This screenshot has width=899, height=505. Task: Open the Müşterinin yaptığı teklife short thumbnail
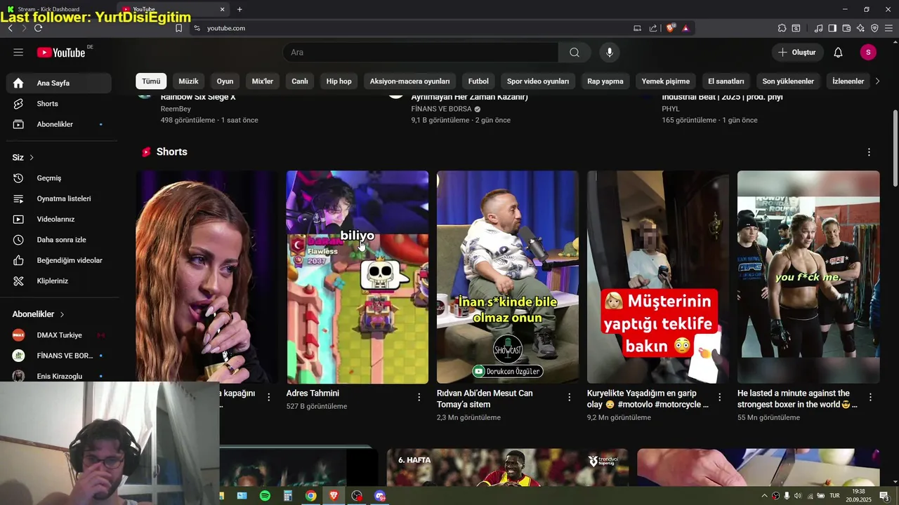pos(658,277)
